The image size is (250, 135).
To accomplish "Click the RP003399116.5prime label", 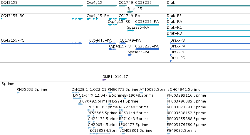I will coord(186,95).
